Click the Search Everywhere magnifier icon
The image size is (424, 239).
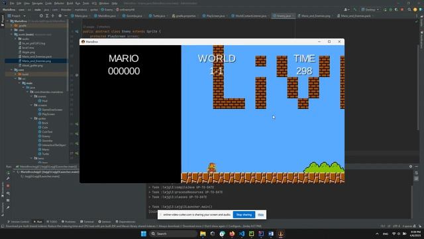click(409, 9)
